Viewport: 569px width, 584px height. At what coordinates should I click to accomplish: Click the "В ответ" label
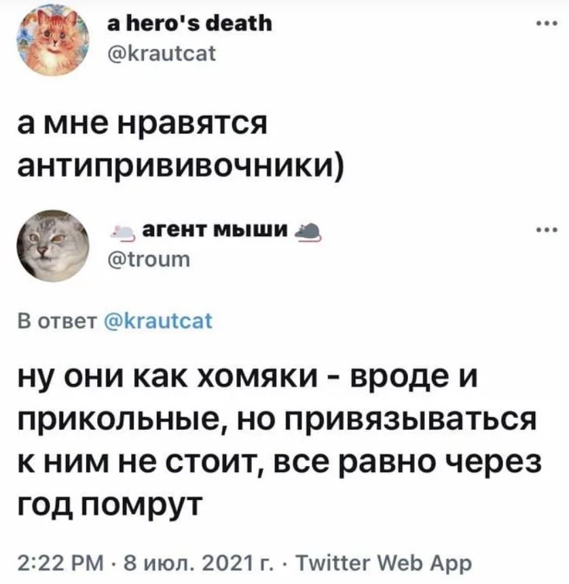tap(58, 321)
